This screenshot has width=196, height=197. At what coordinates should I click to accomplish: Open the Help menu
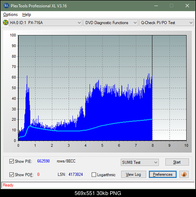click(27, 15)
